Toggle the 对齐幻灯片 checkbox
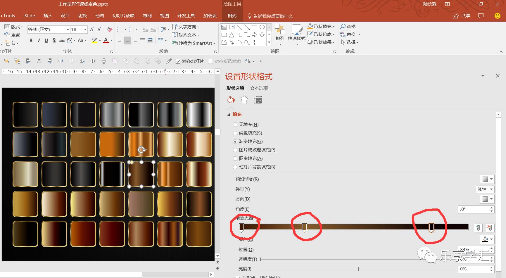 (178, 61)
